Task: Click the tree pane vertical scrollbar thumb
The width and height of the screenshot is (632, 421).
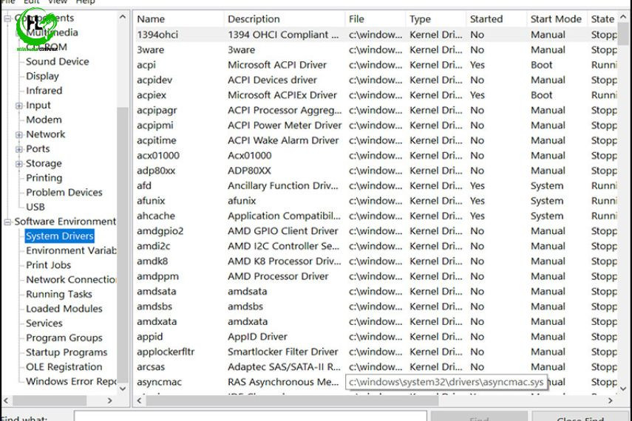Action: (123, 244)
